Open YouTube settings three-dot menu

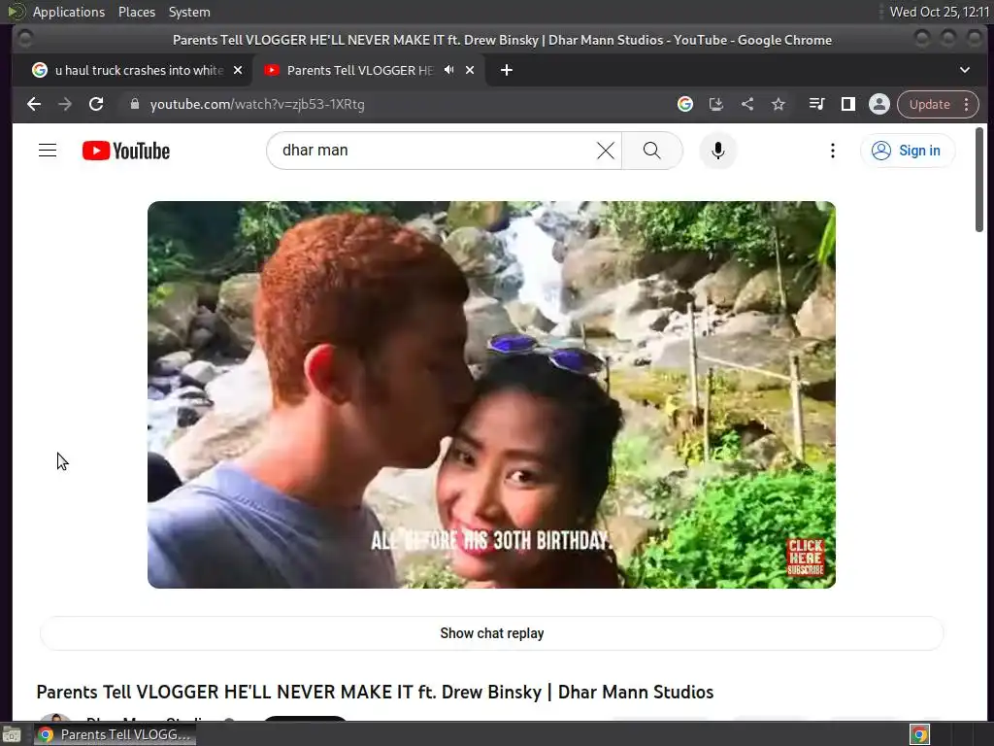point(832,151)
